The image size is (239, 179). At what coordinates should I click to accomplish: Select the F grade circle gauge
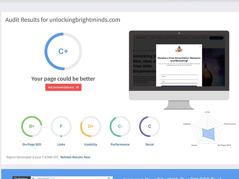click(61, 126)
